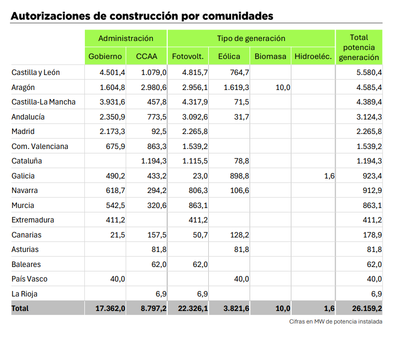
Task: Click the title 'Autorizaciones de construcción por comunidades'
Action: click(142, 16)
